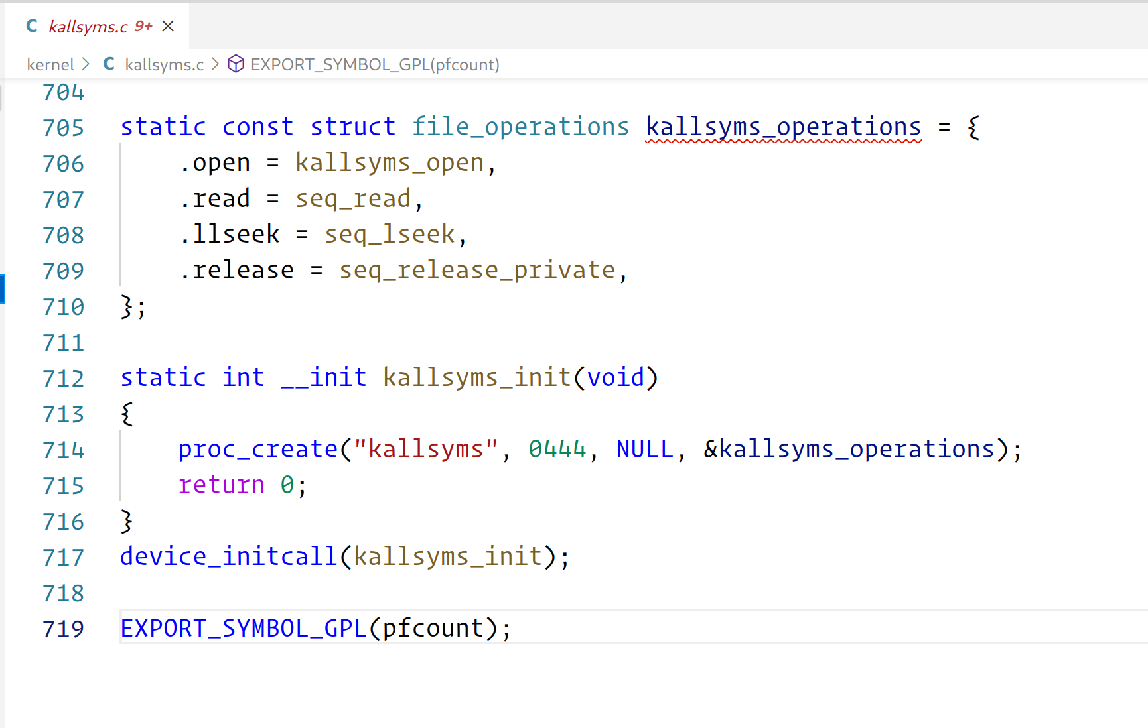The image size is (1148, 728).
Task: Click the "kallsyms" string literal
Action: [x=426, y=449]
